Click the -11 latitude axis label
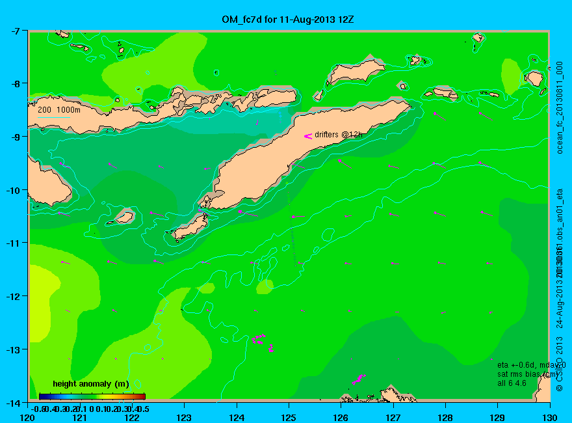Image resolution: width=572 pixels, height=423 pixels. coord(13,243)
